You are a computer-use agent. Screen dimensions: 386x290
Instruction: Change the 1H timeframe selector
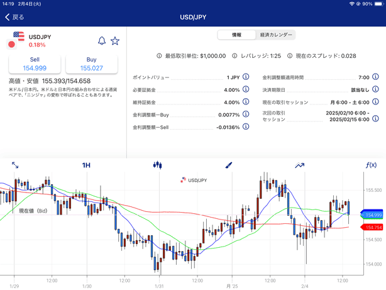pos(86,165)
